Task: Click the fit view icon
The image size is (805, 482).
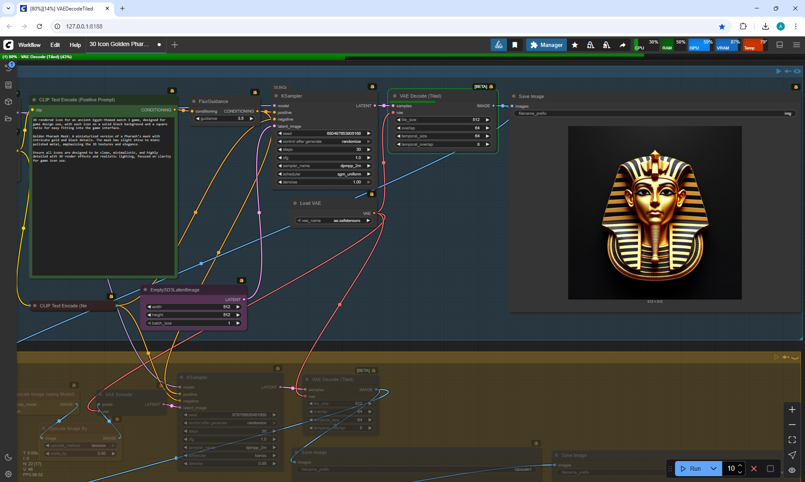Action: (792, 440)
